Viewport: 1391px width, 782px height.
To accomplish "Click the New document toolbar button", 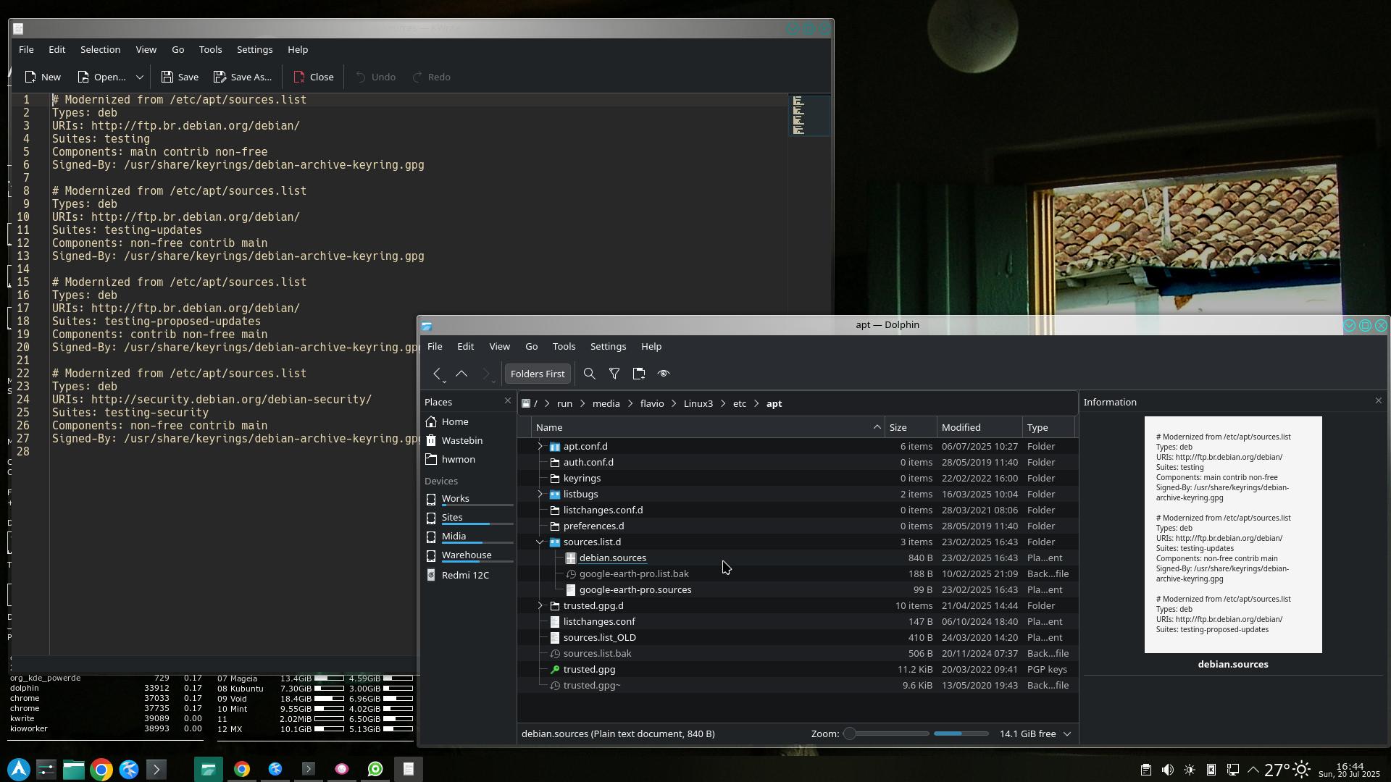I will tap(43, 77).
